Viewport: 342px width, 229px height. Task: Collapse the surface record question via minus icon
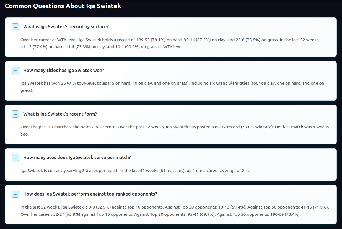[x=15, y=27]
